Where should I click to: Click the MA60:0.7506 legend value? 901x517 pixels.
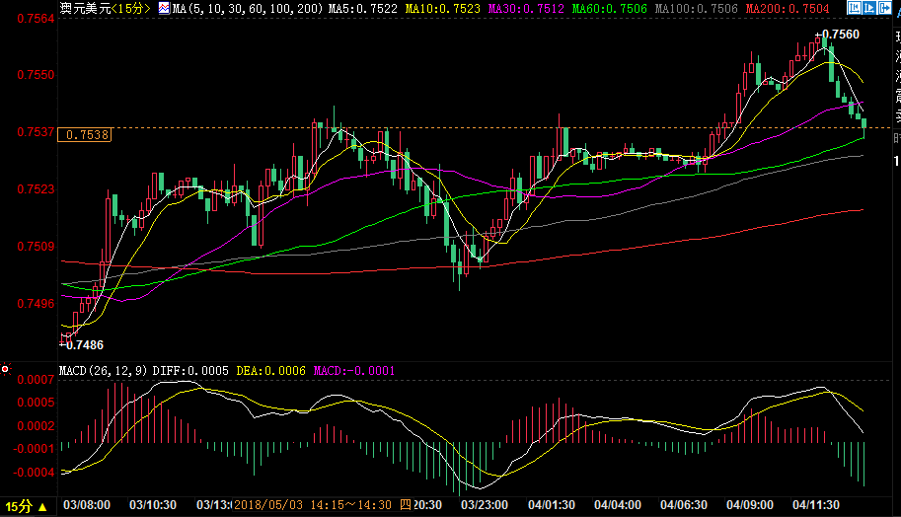(x=610, y=9)
